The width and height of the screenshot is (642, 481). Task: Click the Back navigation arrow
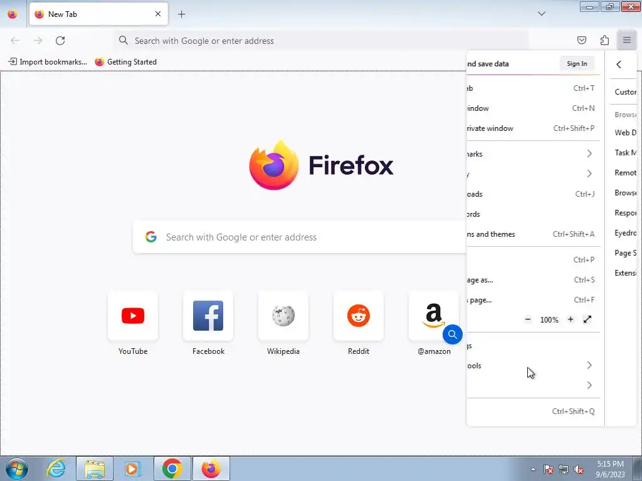point(15,41)
